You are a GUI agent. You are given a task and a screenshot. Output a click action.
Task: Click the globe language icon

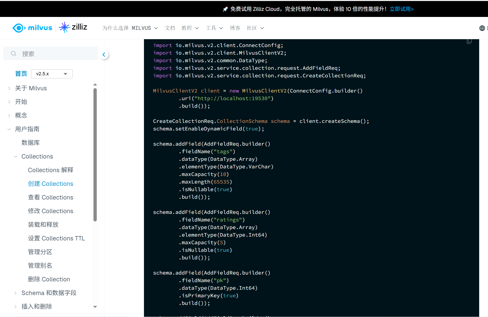point(482,28)
